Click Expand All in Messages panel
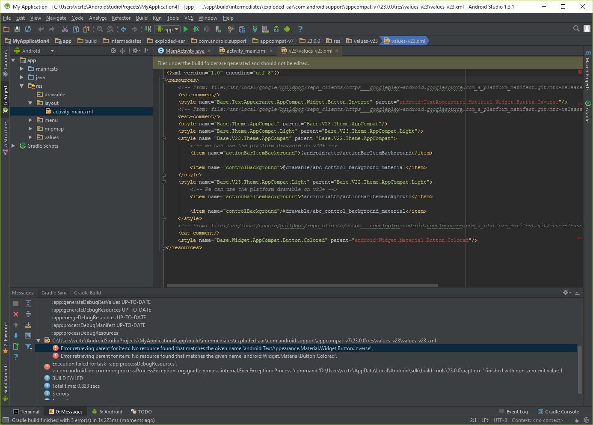Image resolution: width=593 pixels, height=425 pixels. pos(28,303)
